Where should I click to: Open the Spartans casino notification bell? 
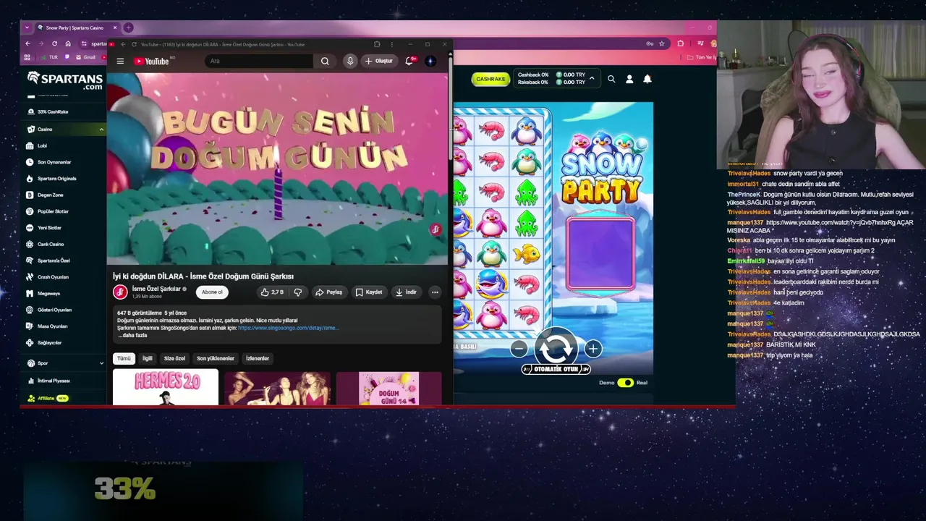point(647,79)
